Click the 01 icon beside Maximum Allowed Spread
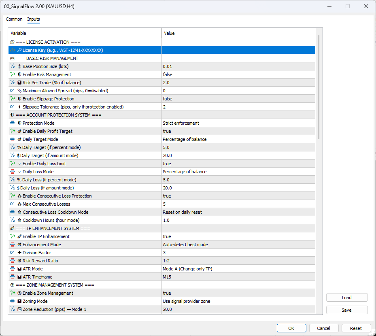The height and width of the screenshot is (336, 376). tap(11, 90)
